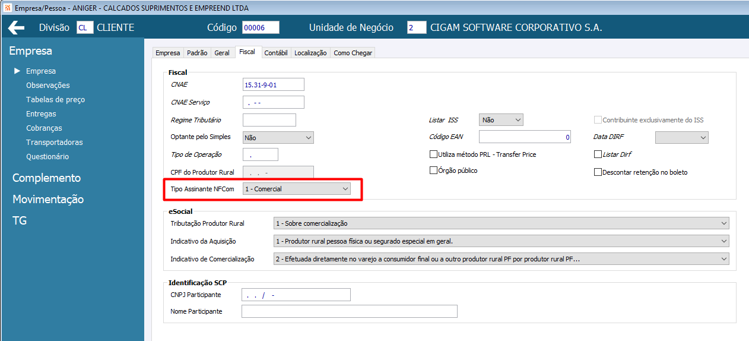Screen dimensions: 749x341
Task: Open the Geral tab
Action: [222, 53]
